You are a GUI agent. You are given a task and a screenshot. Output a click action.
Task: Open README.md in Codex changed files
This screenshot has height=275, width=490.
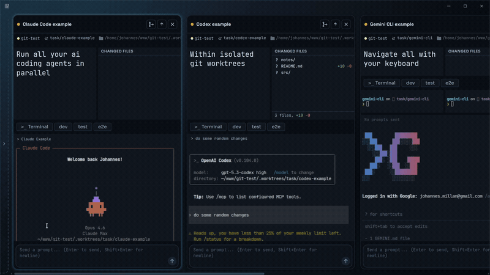tap(293, 66)
